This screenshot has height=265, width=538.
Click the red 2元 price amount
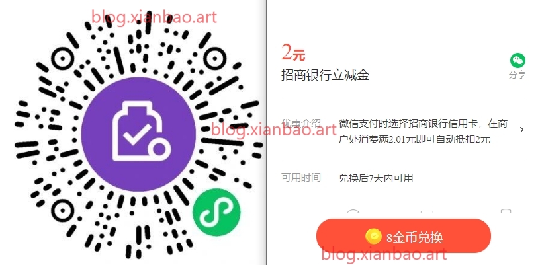(x=293, y=52)
